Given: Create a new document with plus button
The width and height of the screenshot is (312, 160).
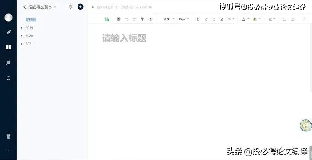Looking at the screenshot, I should (81, 7).
